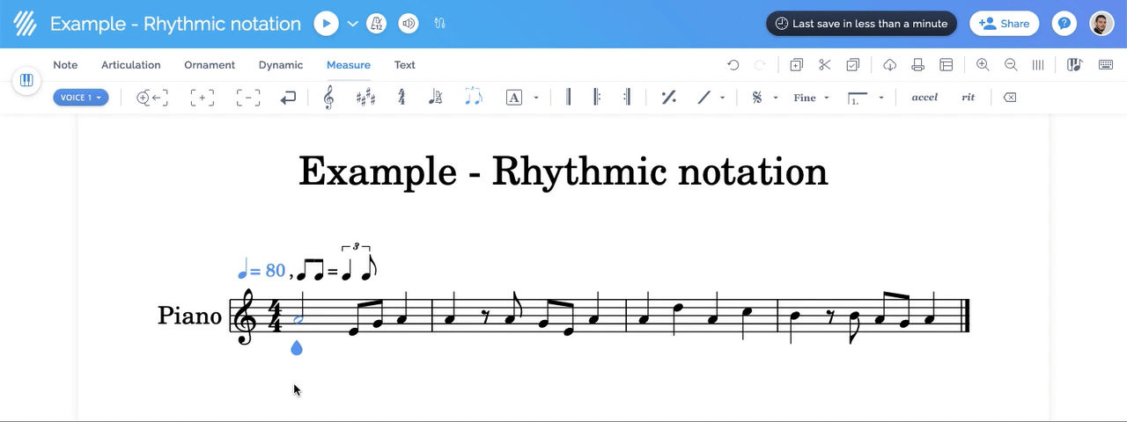Screen dimensions: 1127x422
Task: Open the help question mark
Action: [x=1064, y=24]
